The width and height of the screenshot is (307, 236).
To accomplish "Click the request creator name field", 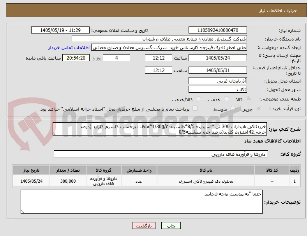I will tap(169, 48).
